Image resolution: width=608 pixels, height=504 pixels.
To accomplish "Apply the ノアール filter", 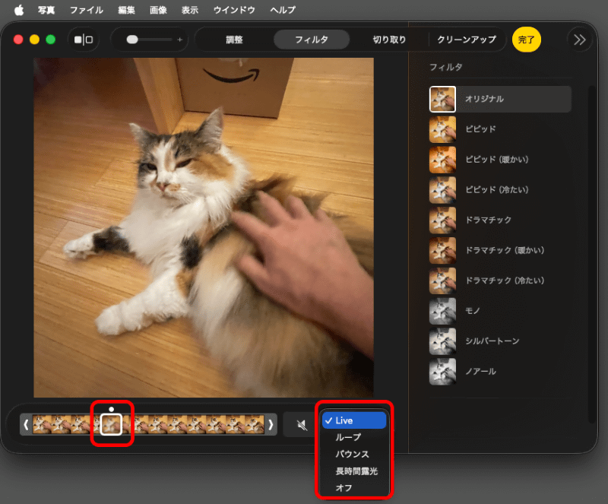I will pos(500,371).
